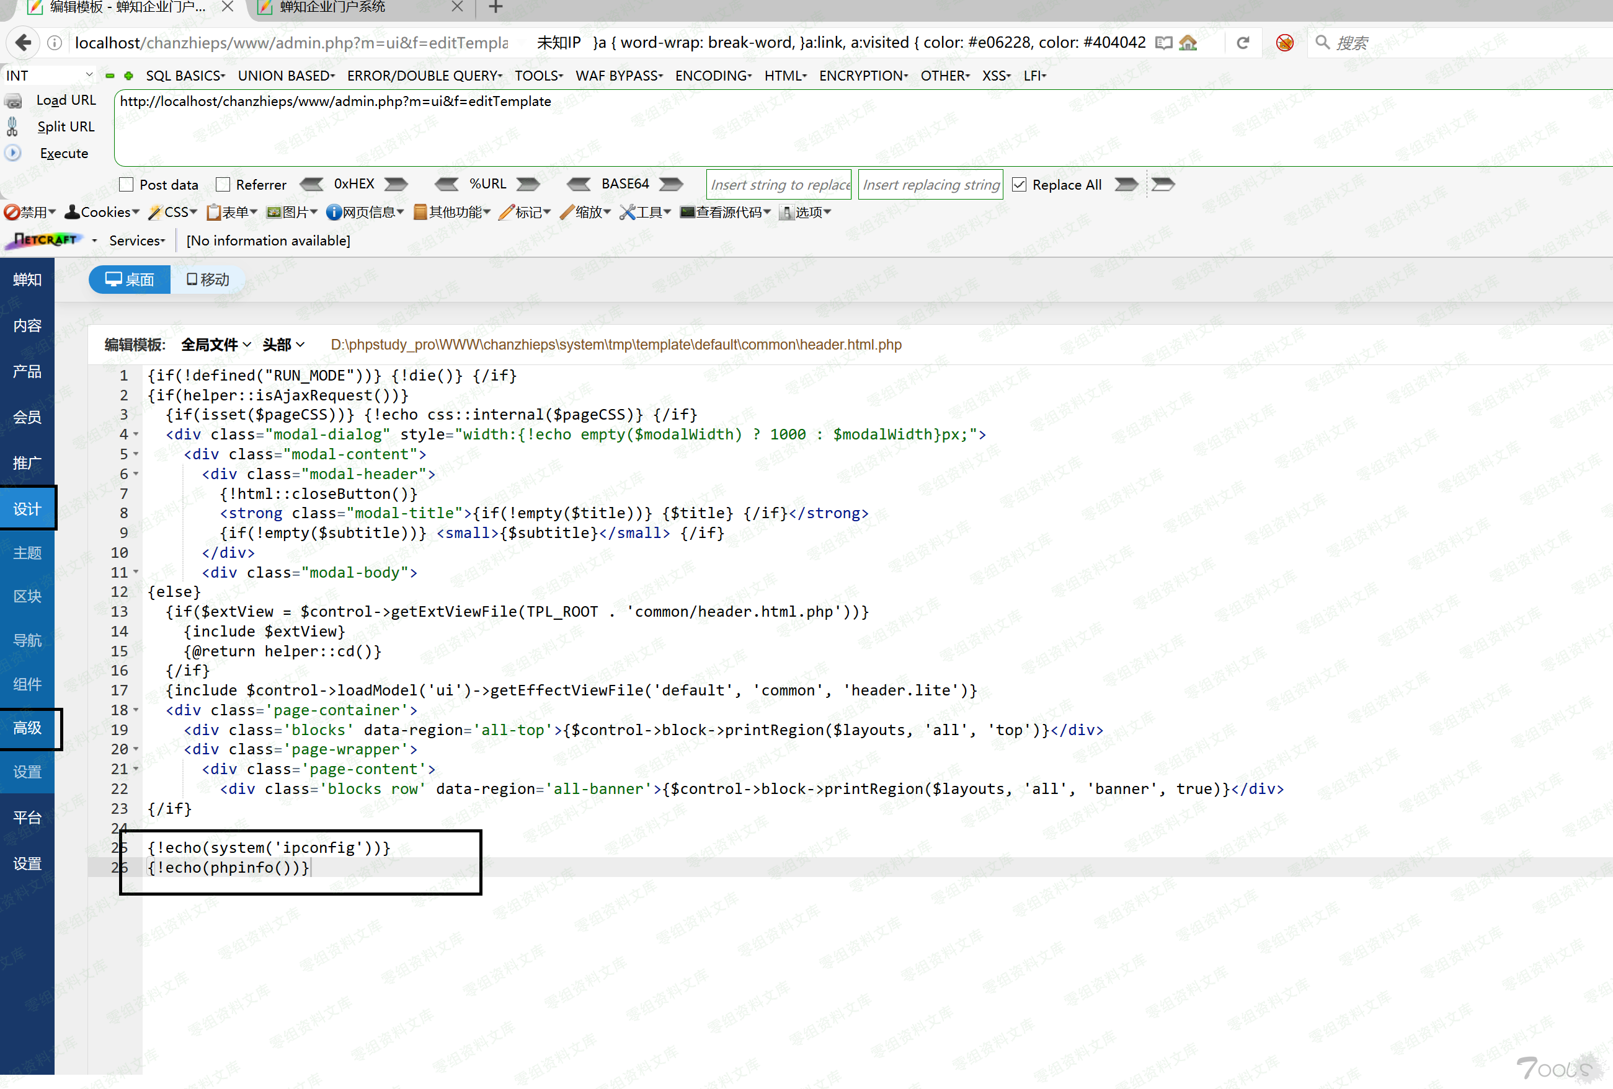This screenshot has height=1089, width=1613.
Task: Click the Split URL icon
Action: click(x=12, y=127)
